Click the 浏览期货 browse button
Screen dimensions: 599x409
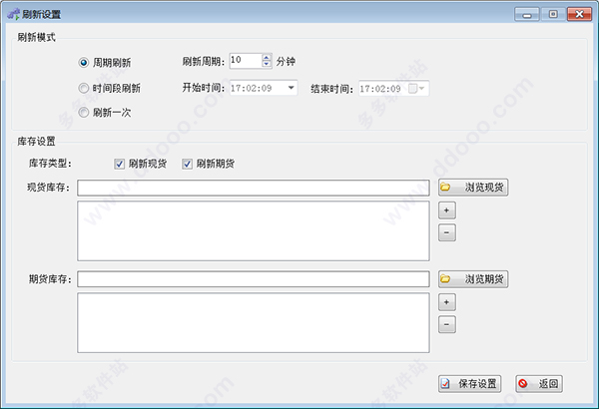coord(473,278)
